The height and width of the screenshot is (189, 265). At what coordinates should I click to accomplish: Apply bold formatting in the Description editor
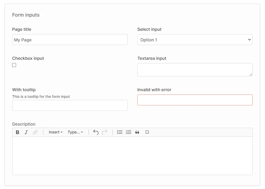17,132
